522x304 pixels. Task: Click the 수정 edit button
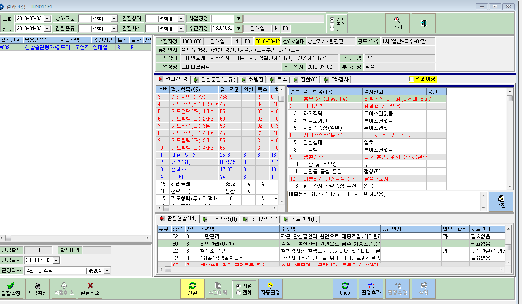501,201
